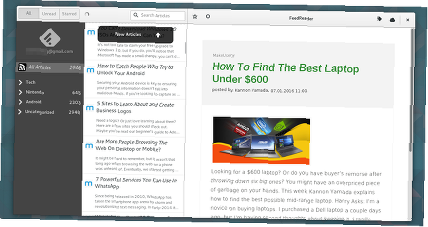The height and width of the screenshot is (227, 428).
Task: Click feed icon of Unlock Your Android article
Action: point(90,70)
